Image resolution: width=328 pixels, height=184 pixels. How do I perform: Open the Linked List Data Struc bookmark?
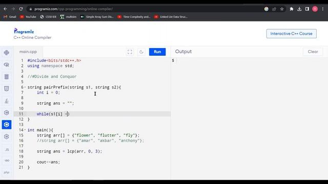(171, 17)
